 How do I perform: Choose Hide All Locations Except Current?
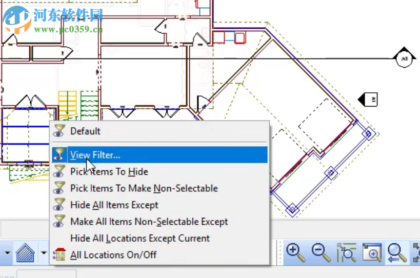[x=159, y=238]
